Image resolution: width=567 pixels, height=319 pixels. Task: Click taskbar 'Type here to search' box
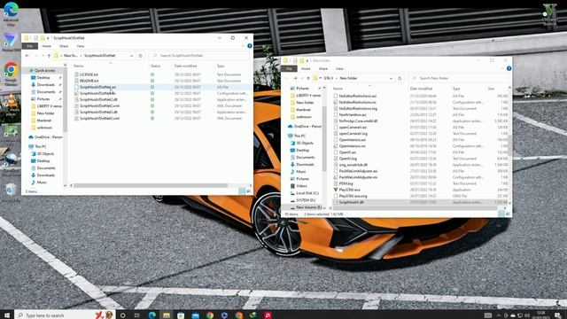click(x=65, y=315)
